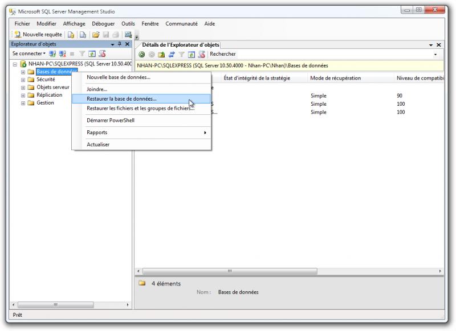Open the Modifier menu
The image size is (456, 331).
[46, 24]
